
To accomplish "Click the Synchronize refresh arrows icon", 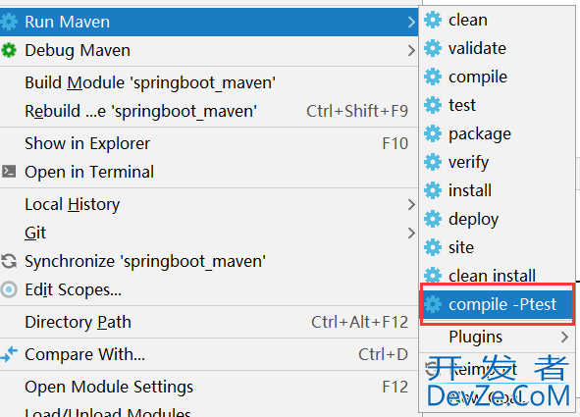I will (9, 261).
